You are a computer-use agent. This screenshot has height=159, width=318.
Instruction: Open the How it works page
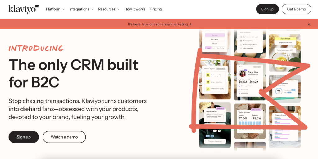(x=135, y=9)
